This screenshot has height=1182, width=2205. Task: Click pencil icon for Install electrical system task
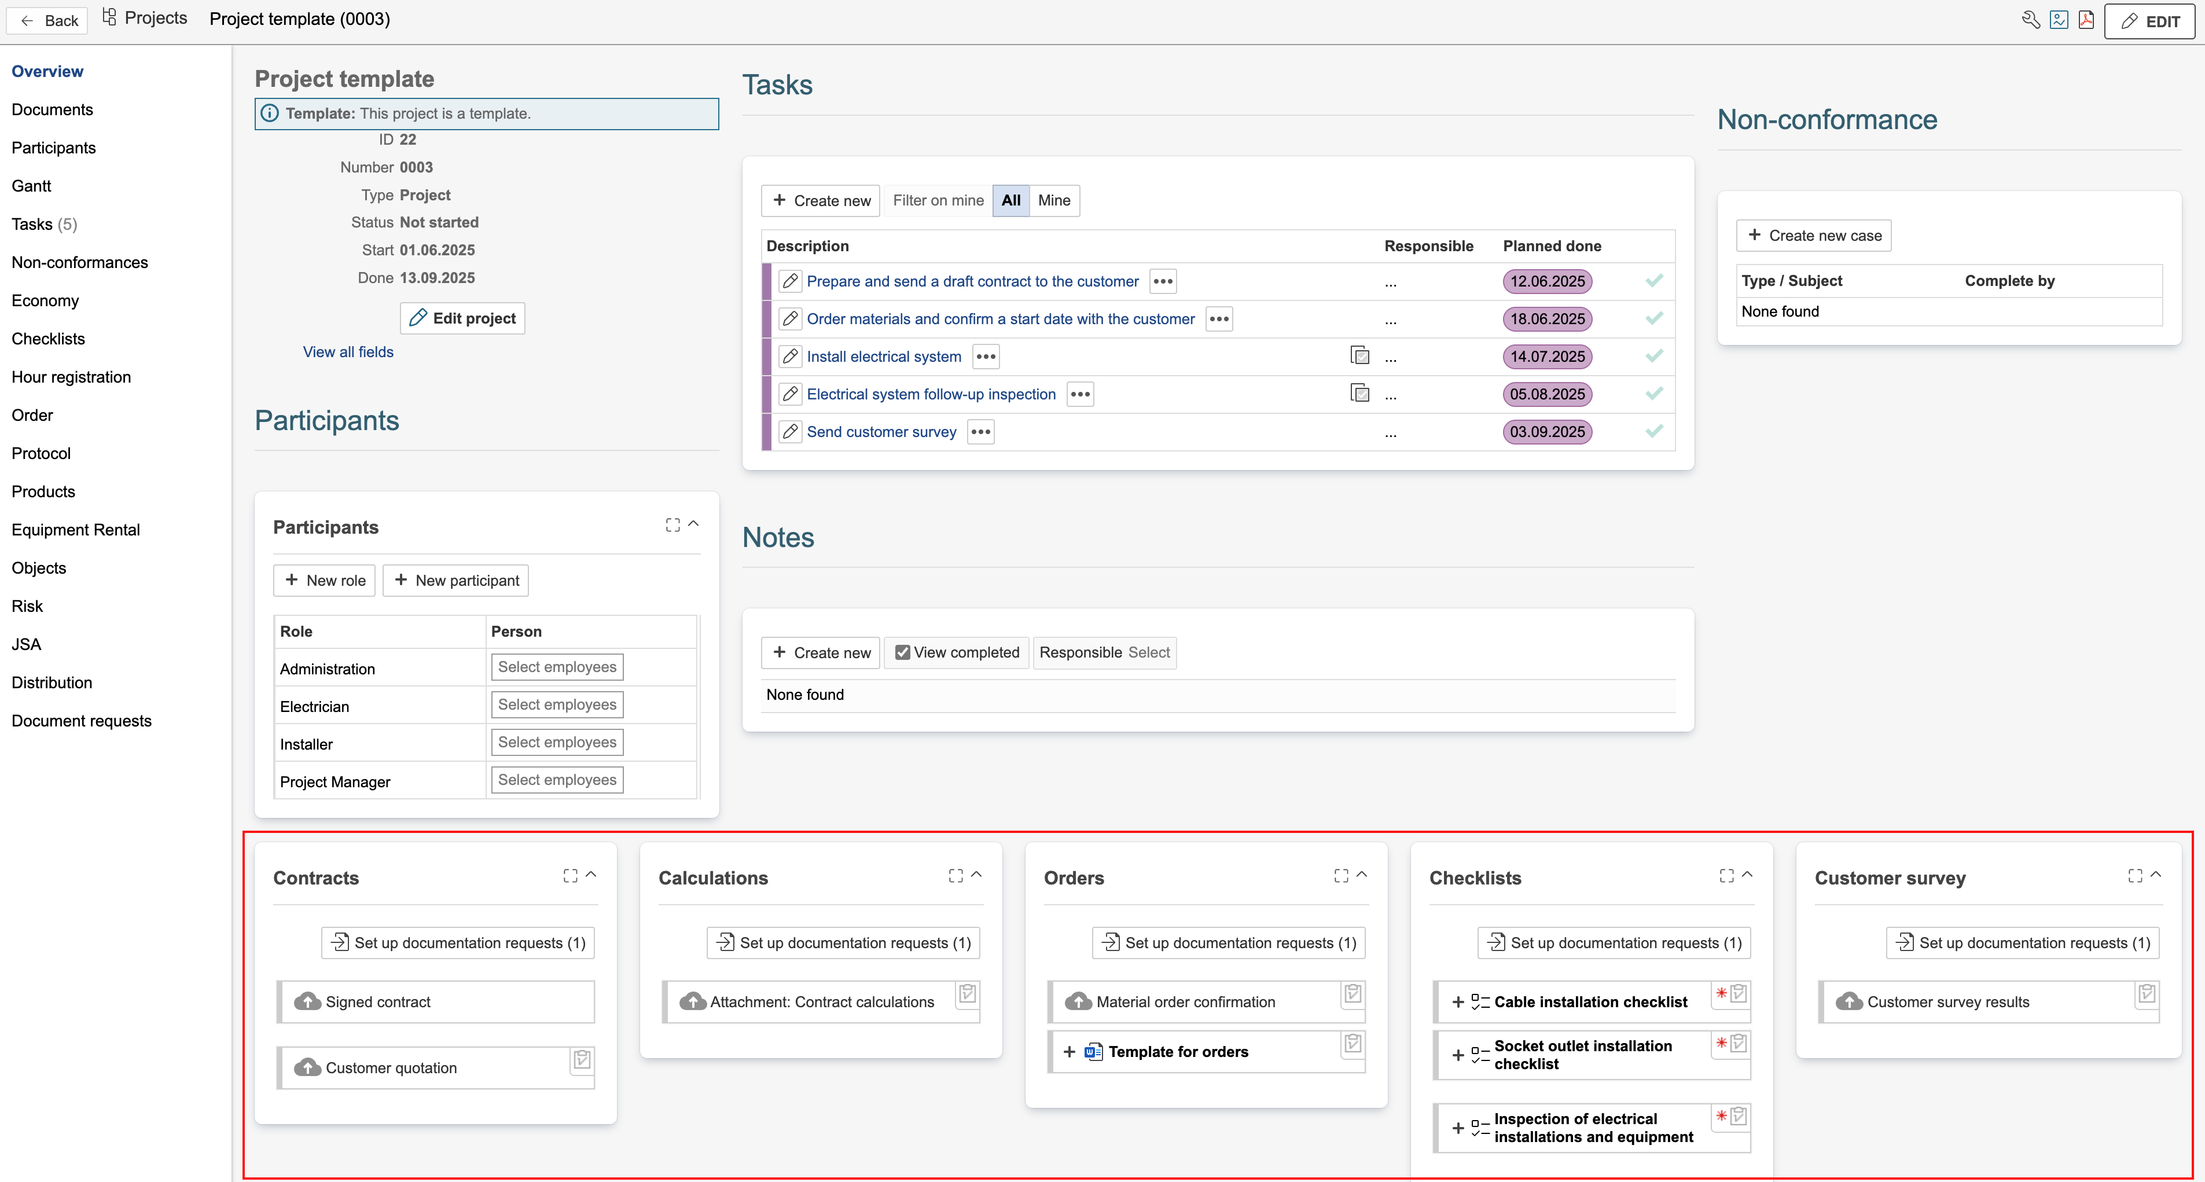790,356
